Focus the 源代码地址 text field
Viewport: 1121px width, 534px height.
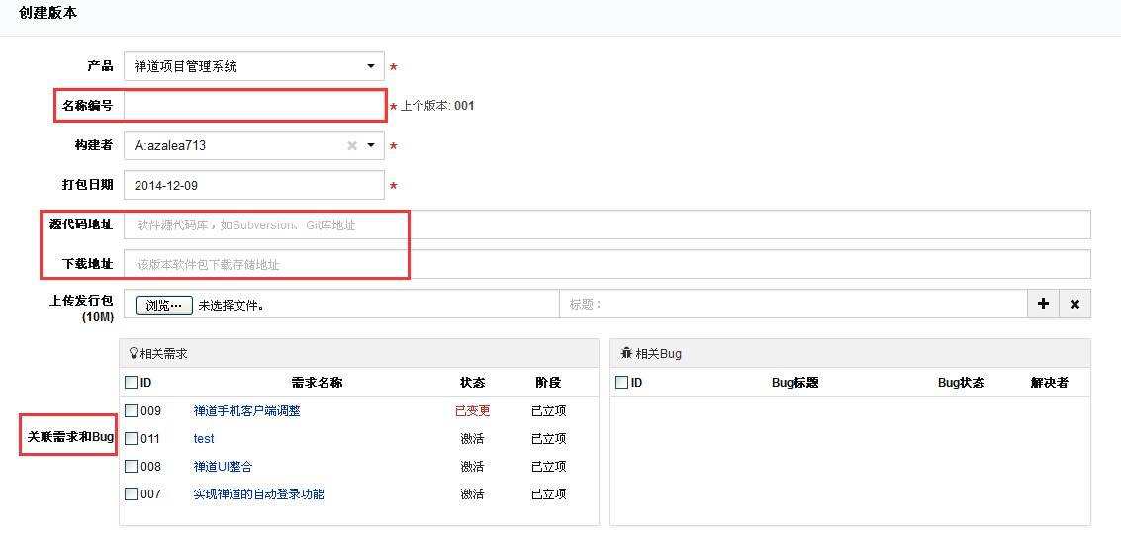tap(606, 225)
